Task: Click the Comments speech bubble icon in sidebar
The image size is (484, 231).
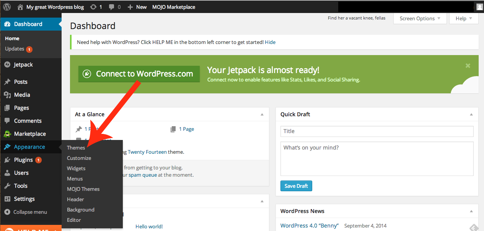Action: pos(7,121)
